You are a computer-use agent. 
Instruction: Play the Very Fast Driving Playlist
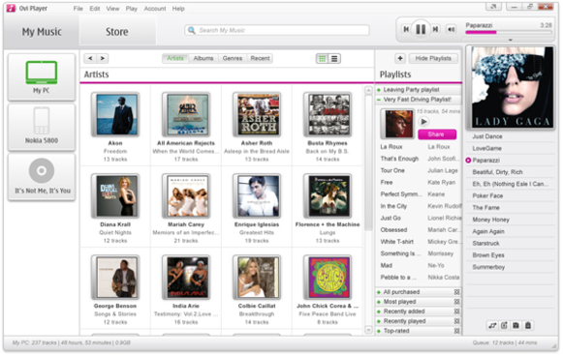pyautogui.click(x=423, y=122)
